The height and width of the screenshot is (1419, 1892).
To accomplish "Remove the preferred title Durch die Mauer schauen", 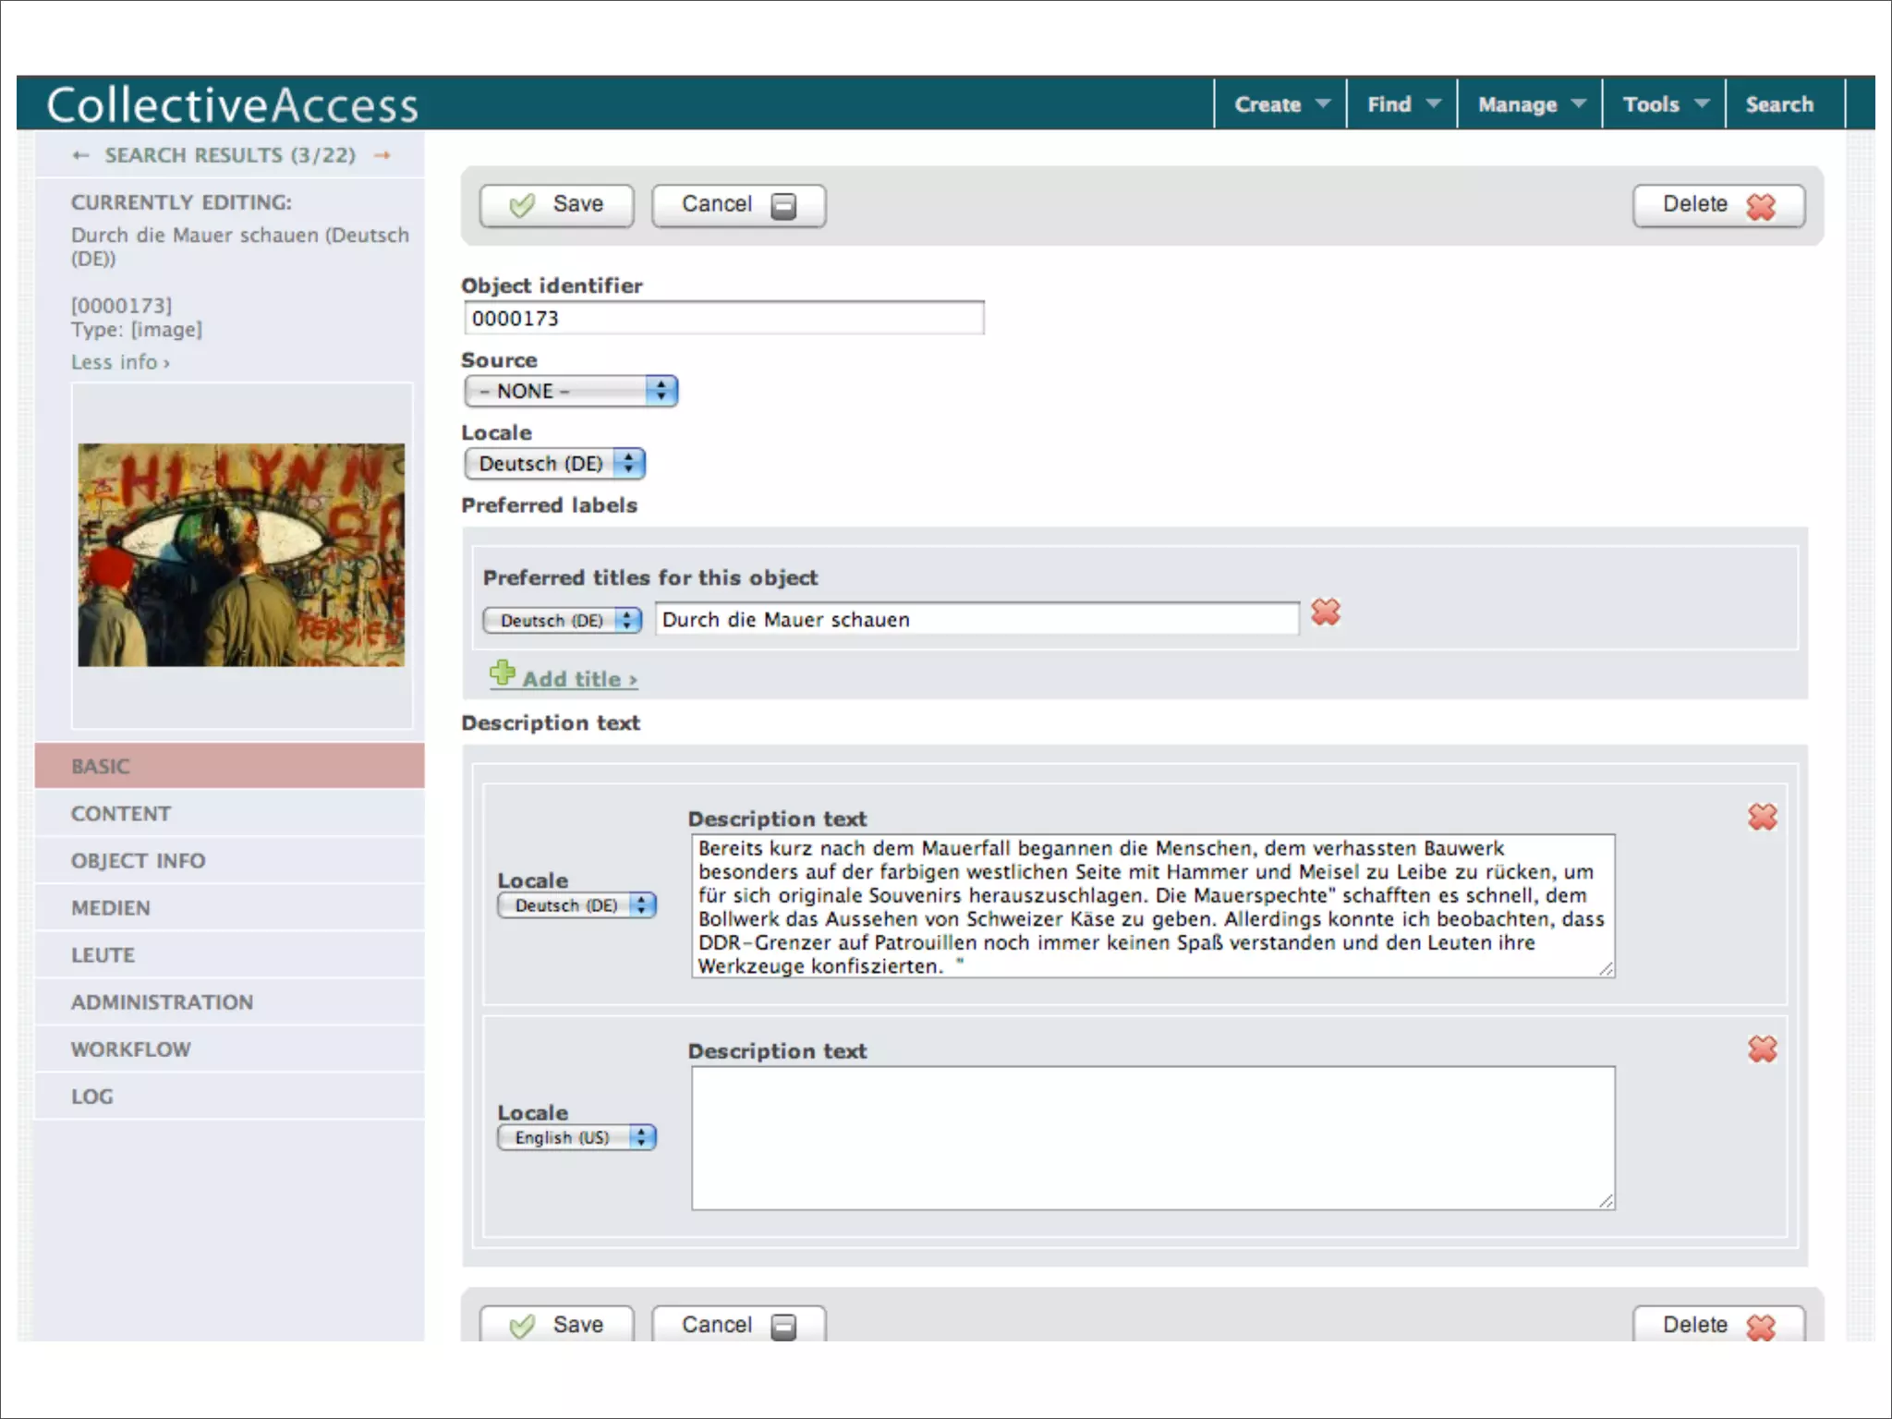I will 1326,612.
